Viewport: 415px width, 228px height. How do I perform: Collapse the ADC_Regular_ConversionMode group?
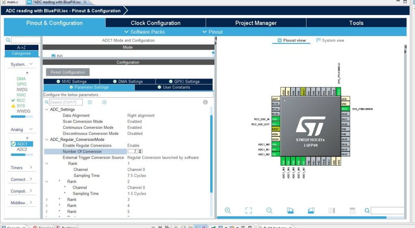click(x=47, y=139)
